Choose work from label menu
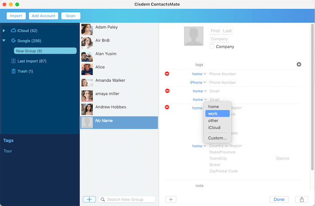 (217, 114)
